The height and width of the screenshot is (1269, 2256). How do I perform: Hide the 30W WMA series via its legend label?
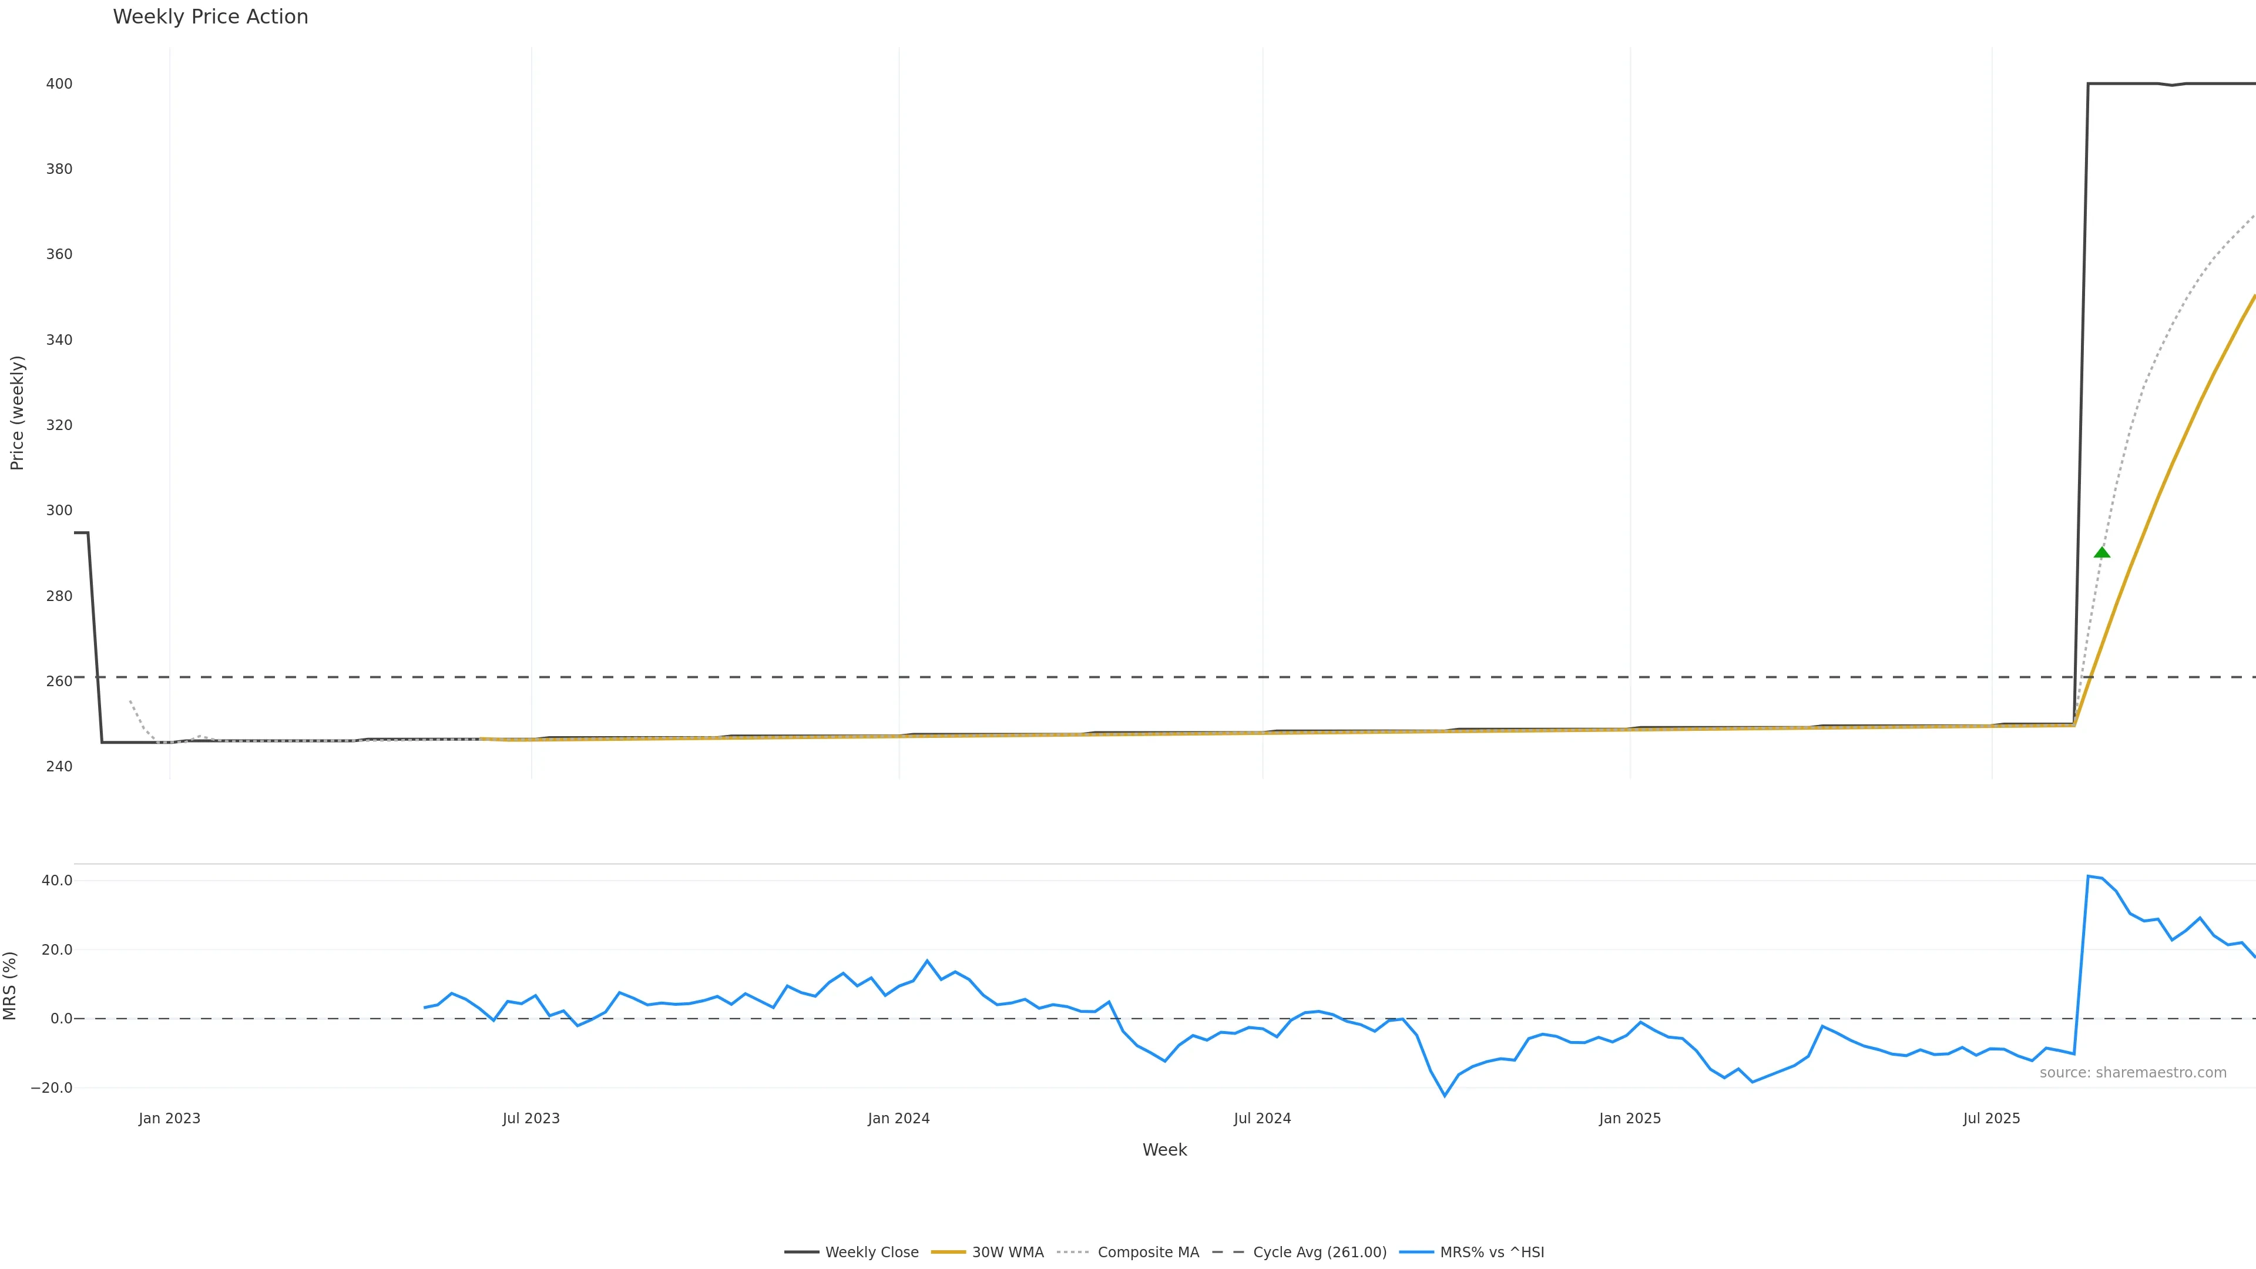point(1007,1253)
